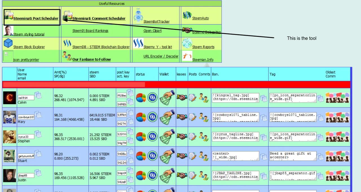Open the Steeminati Post Scheduler link

[36, 19]
